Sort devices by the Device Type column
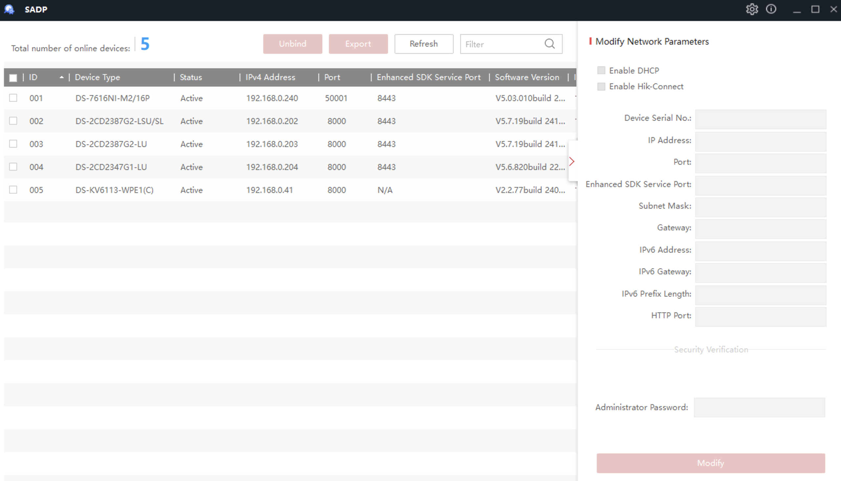Image resolution: width=841 pixels, height=481 pixels. (x=97, y=77)
